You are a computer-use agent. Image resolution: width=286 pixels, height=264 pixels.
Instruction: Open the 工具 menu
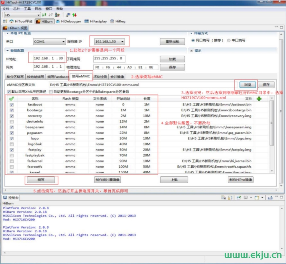[27, 9]
